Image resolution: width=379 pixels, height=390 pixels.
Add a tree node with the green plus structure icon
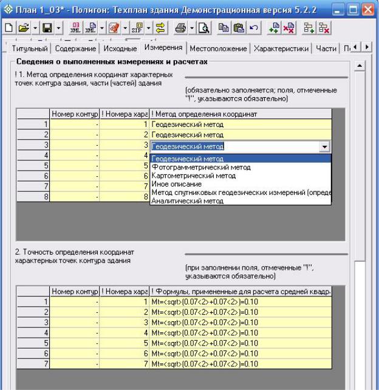309,27
